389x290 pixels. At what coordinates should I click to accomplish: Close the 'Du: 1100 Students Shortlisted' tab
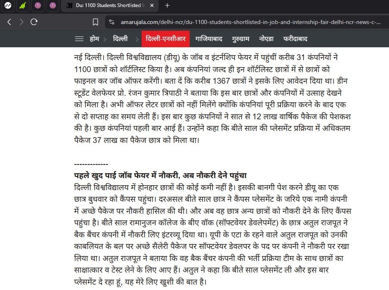coord(152,6)
